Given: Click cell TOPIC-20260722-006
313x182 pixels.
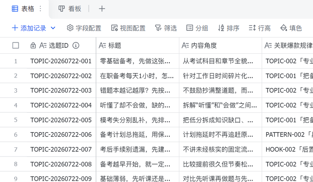Looking at the screenshot, I should (61, 135).
